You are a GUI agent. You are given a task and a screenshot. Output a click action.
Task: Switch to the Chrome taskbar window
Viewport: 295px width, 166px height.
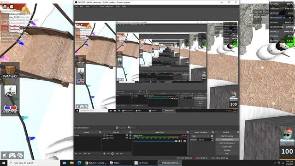click(x=96, y=163)
